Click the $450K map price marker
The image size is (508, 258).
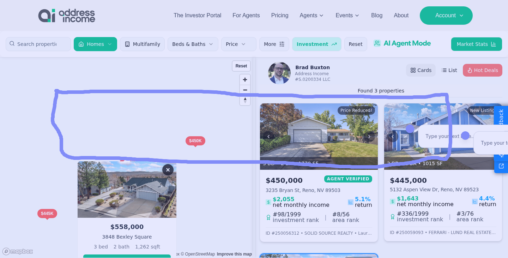pos(195,141)
